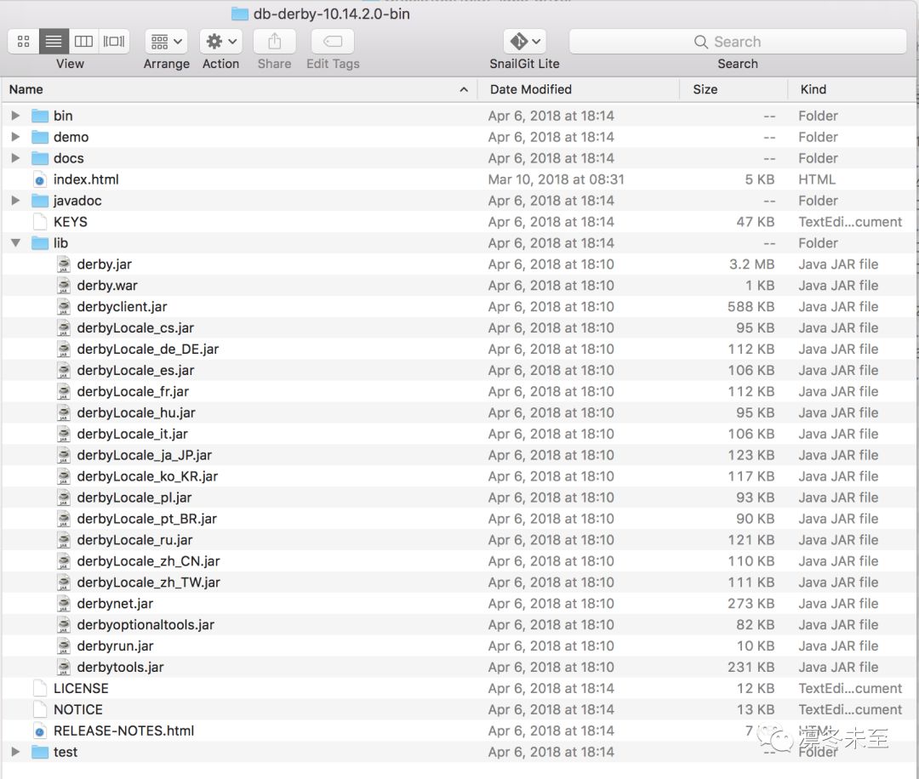Select the demo folder icon
The height and width of the screenshot is (779, 919).
click(x=40, y=136)
